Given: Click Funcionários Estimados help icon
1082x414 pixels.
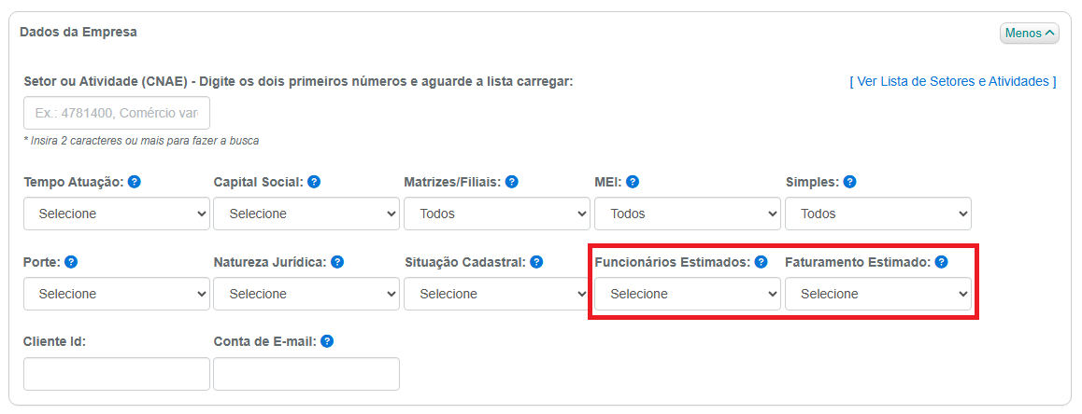Looking at the screenshot, I should pyautogui.click(x=762, y=262).
